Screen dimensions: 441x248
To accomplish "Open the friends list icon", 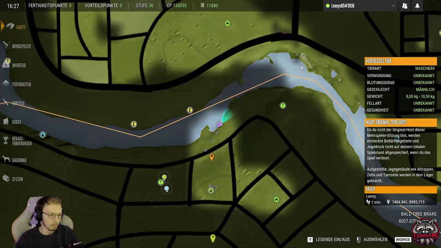I will [405, 6].
